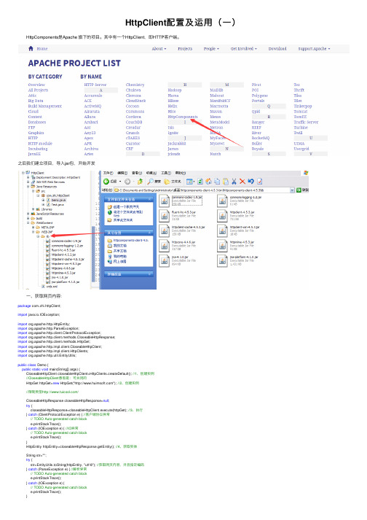The height and width of the screenshot is (520, 367).
Task: Click the home icon in Apache navbar
Action: tap(31, 48)
